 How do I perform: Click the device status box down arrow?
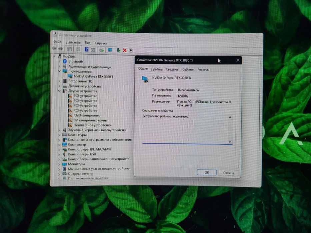(x=230, y=142)
